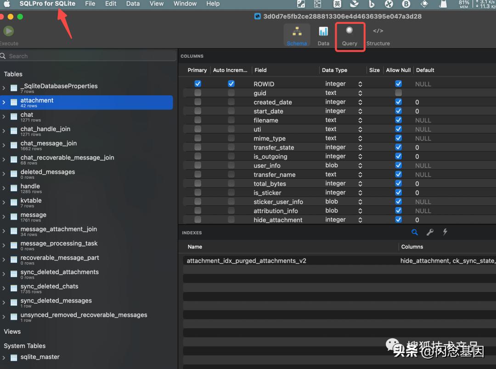Viewport: 496px width, 369px height.
Task: Click the lightning bolt icon in Indexes
Action: click(x=445, y=232)
